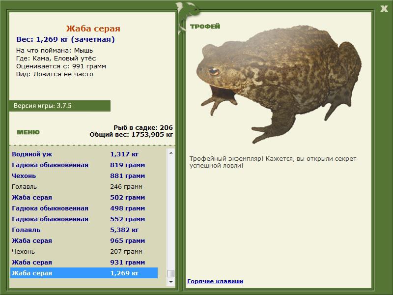
Task: Select Голавль 246 грамм entry
Action: [x=84, y=187]
